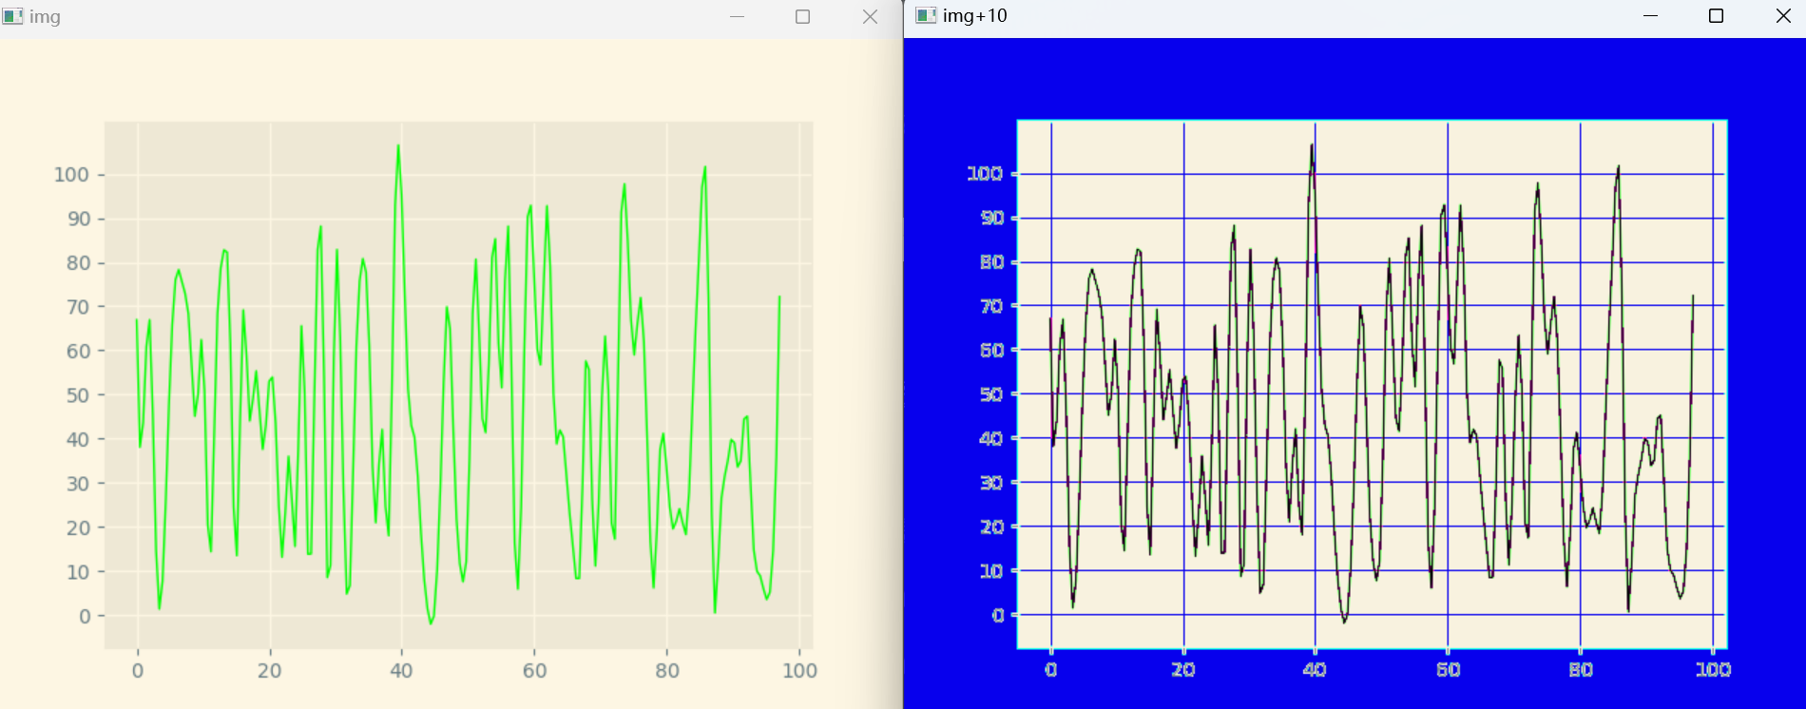
Task: Click x-axis label "100" in the img+10 window
Action: 1713,670
